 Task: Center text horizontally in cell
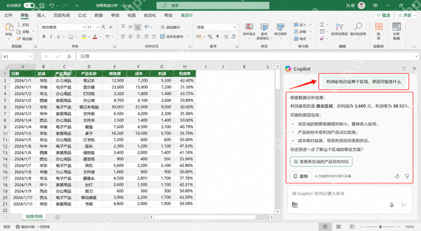(131, 37)
